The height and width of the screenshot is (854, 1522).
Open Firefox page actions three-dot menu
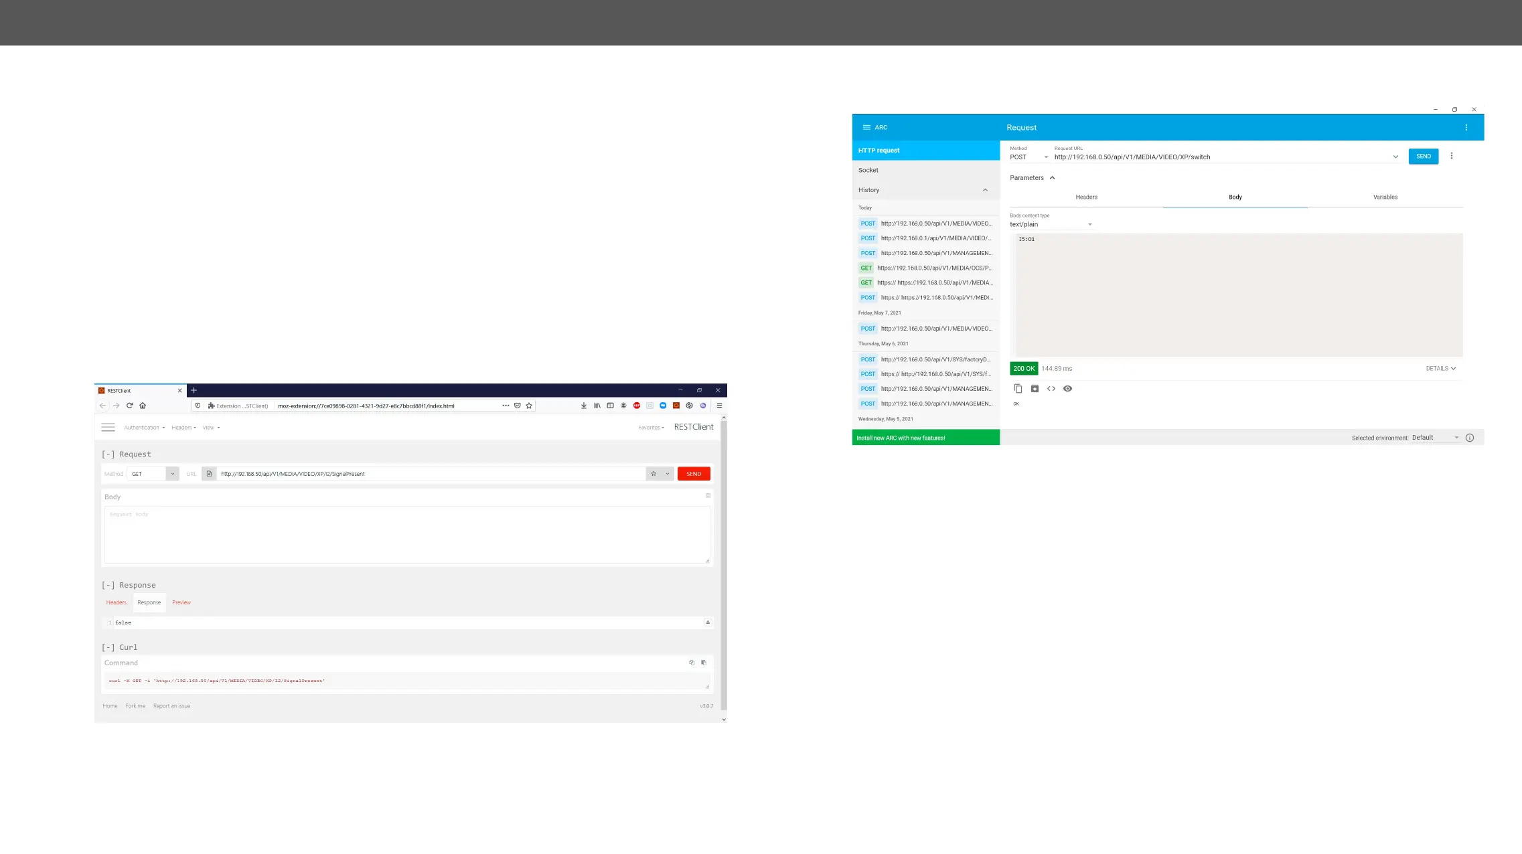pos(506,406)
